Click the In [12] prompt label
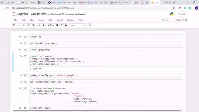 click(24, 37)
